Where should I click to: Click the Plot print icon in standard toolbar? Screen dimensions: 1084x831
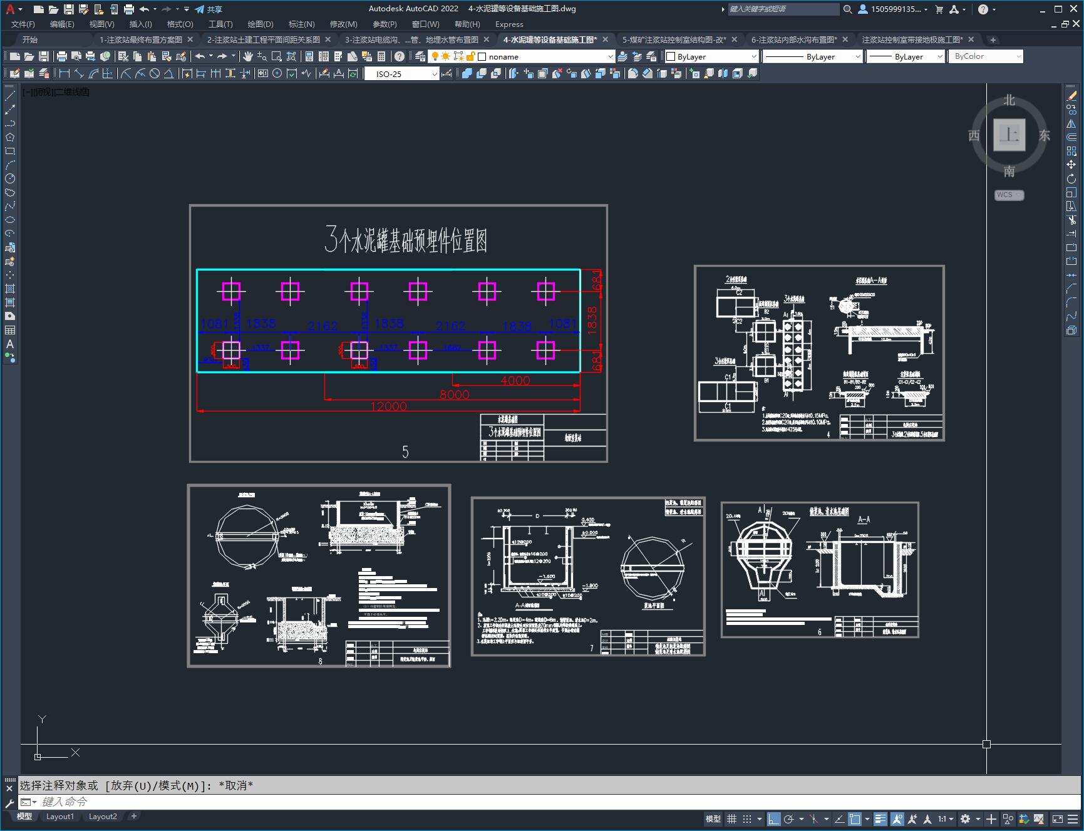pos(62,56)
